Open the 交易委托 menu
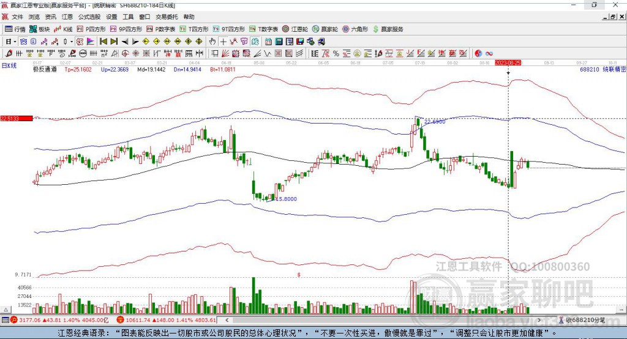This screenshot has width=627, height=339. pyautogui.click(x=167, y=17)
